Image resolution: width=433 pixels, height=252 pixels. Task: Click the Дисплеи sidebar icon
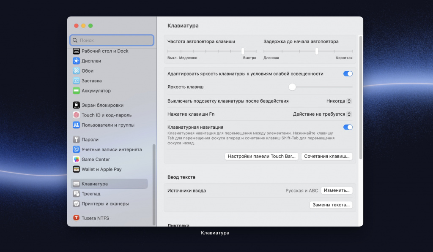pos(76,61)
